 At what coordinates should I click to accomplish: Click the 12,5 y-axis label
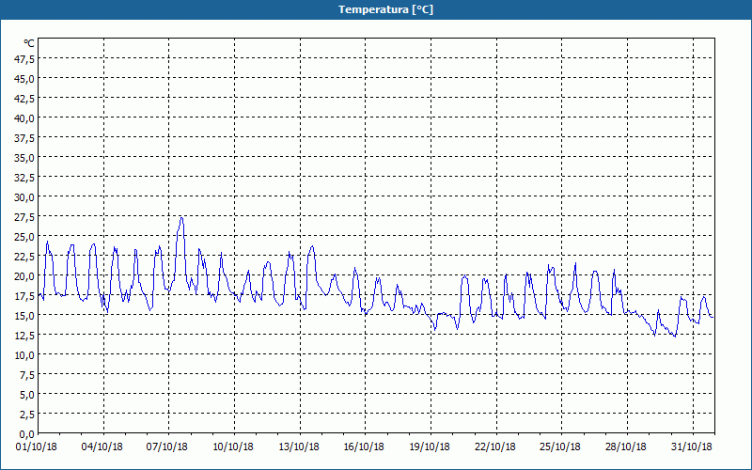(25, 336)
